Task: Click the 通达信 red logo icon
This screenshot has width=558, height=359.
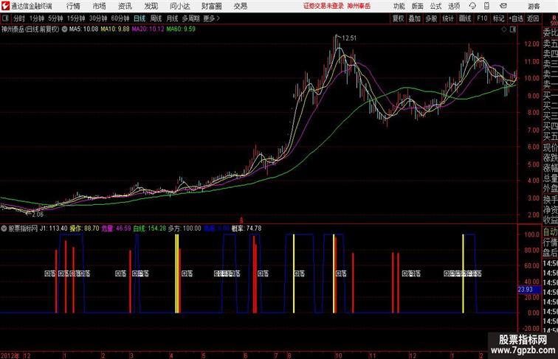Action: click(x=5, y=6)
